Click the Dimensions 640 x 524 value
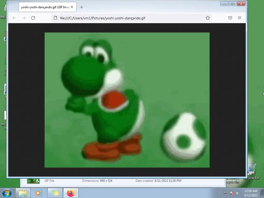264x198 pixels. point(106,181)
